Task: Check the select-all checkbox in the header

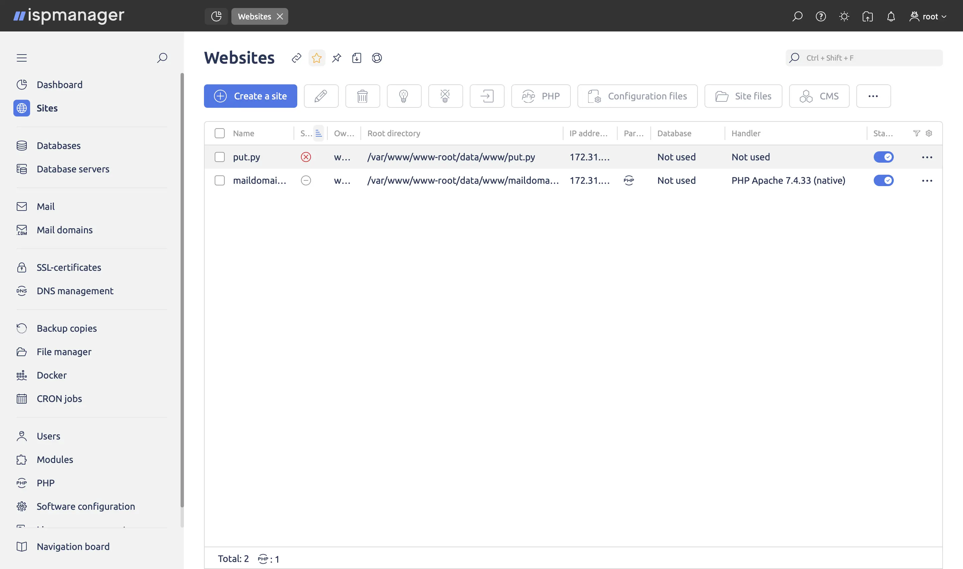Action: click(219, 133)
